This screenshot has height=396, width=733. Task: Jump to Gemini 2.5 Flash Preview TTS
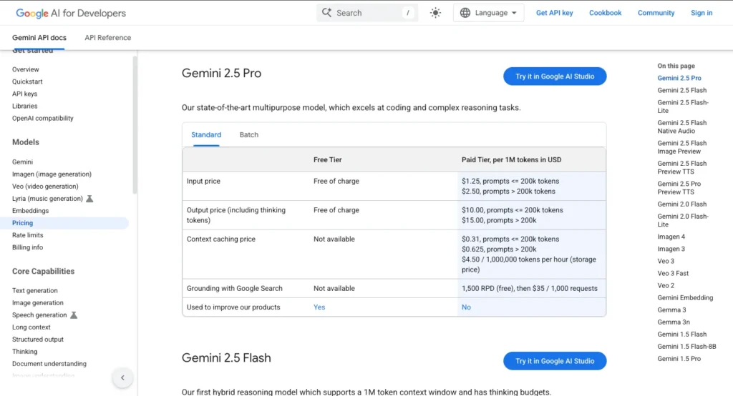coord(682,167)
